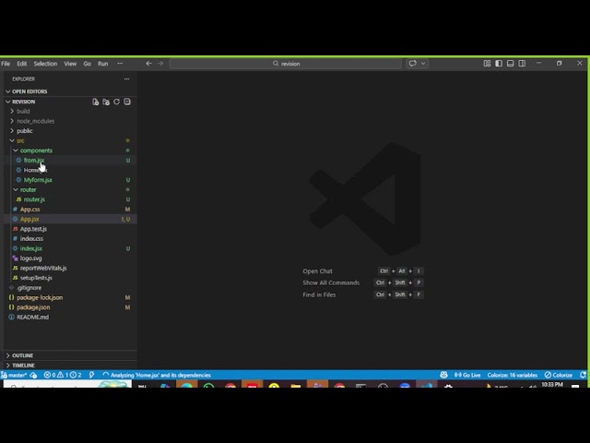Viewport: 590px width, 443px height.
Task: Expand the build folder
Action: [x=70, y=111]
